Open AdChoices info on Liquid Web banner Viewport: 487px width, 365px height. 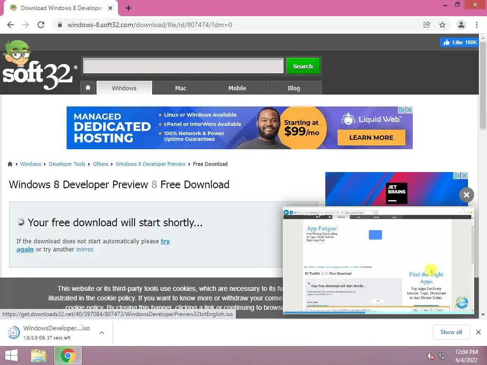[402, 110]
